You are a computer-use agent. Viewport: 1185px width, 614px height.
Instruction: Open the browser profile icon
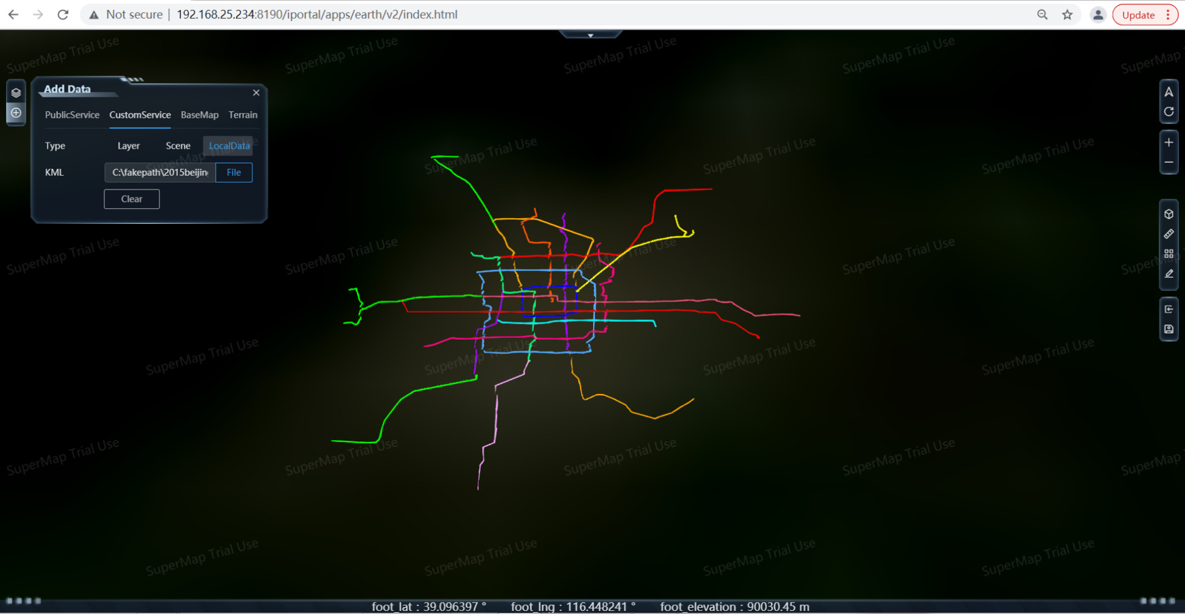tap(1098, 15)
